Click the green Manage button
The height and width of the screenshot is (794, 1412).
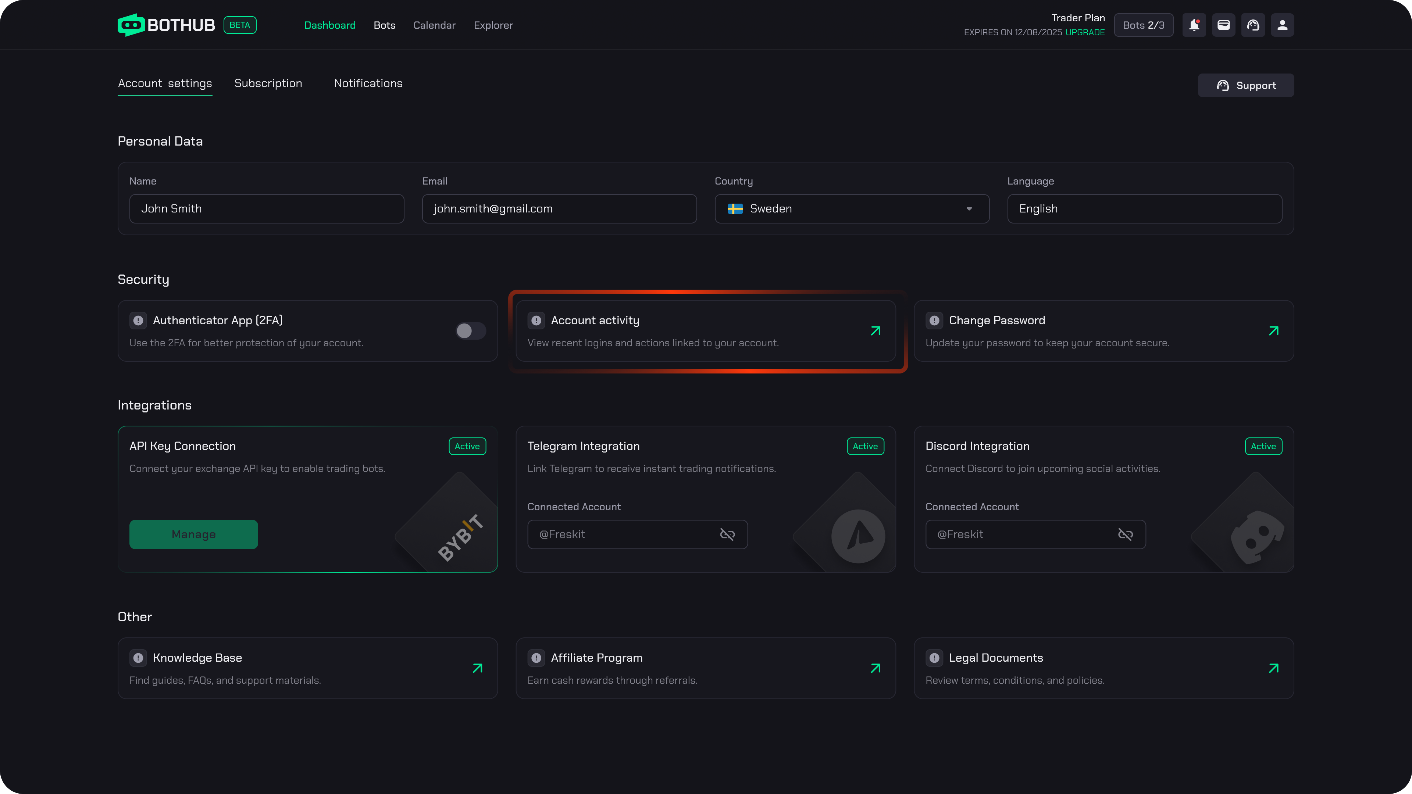tap(193, 534)
